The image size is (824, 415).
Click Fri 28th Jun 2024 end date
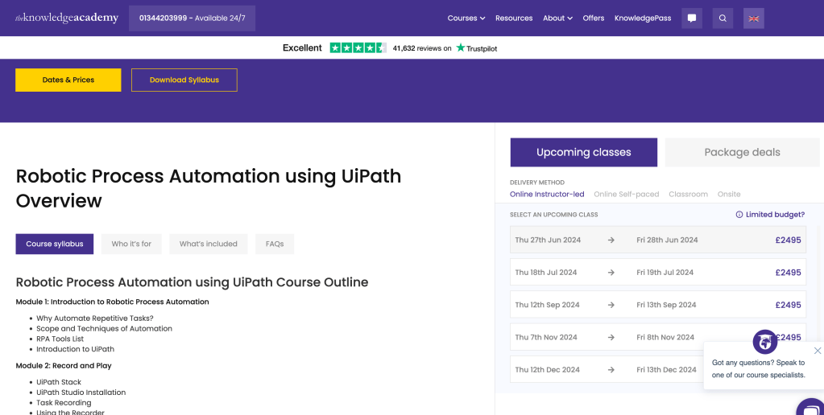(667, 240)
